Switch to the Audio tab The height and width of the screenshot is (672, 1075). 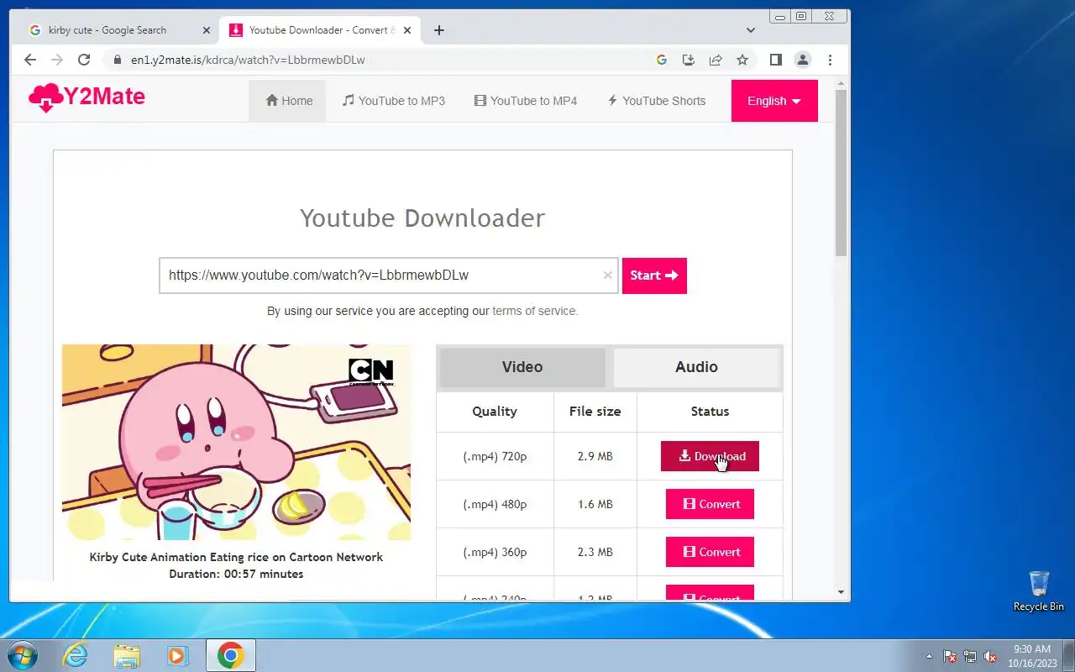click(x=696, y=367)
